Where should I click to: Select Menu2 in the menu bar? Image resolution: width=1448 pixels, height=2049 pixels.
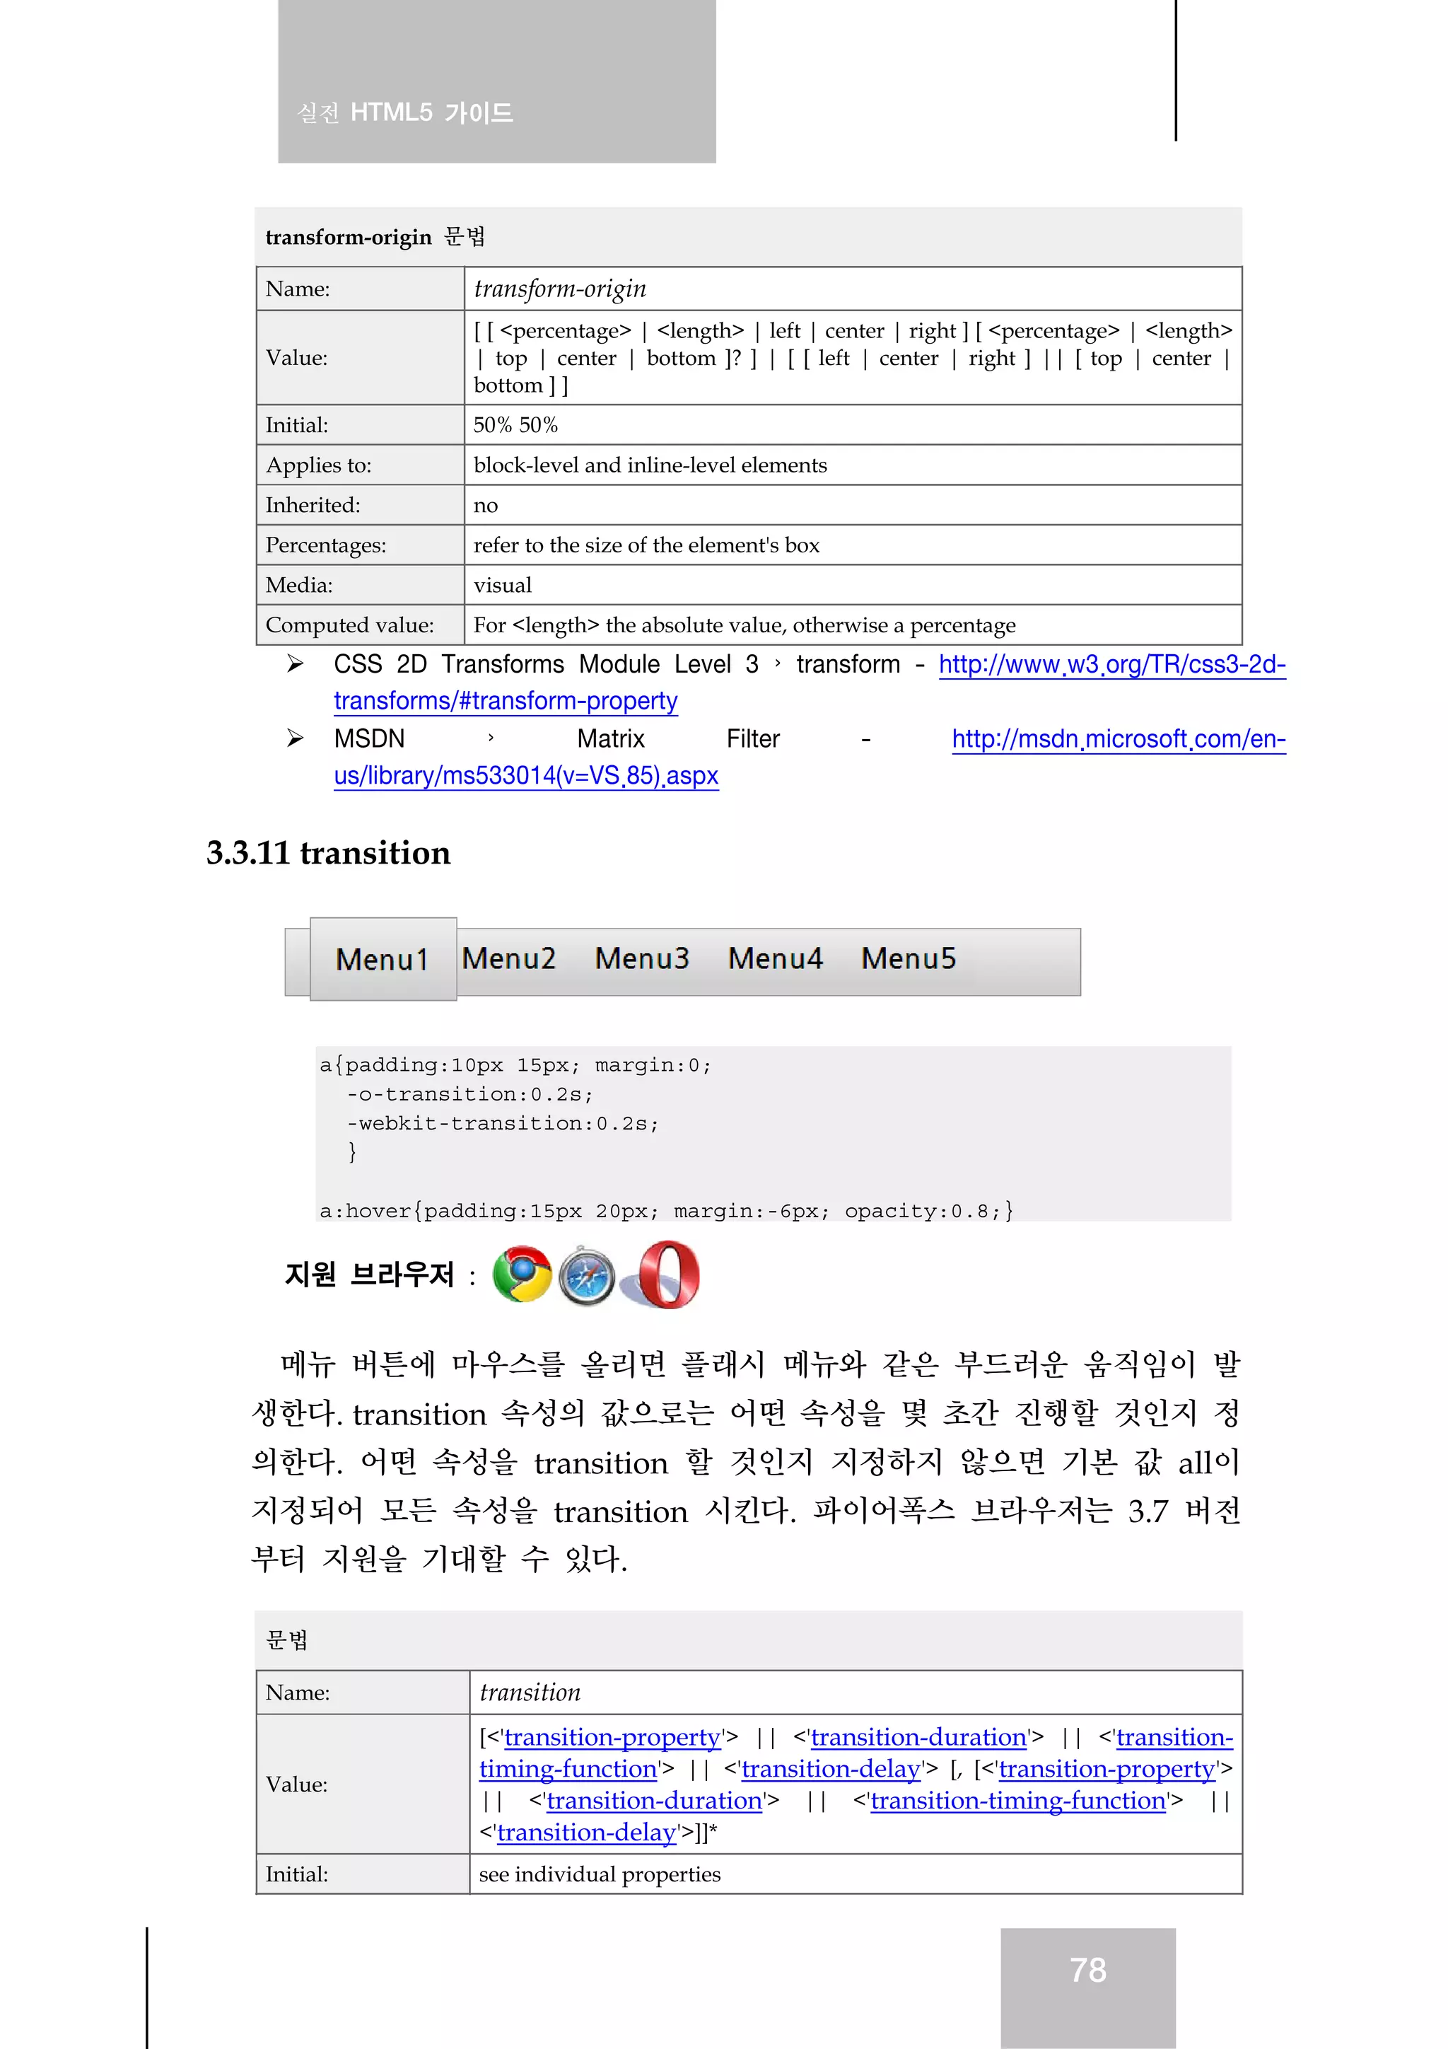[508, 958]
